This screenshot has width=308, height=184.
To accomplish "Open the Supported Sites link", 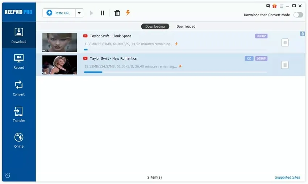I will pos(287,177).
